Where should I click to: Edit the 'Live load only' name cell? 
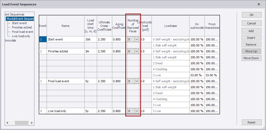tap(65, 111)
